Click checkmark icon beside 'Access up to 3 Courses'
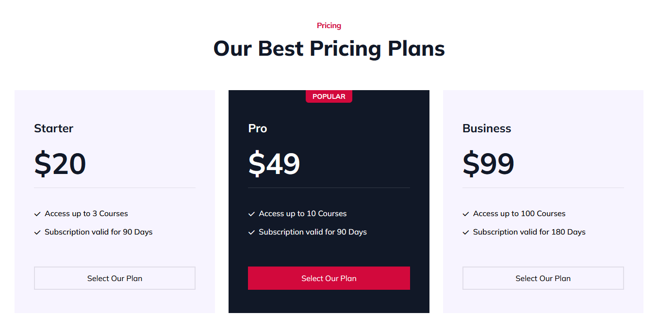659x330 pixels. click(37, 214)
